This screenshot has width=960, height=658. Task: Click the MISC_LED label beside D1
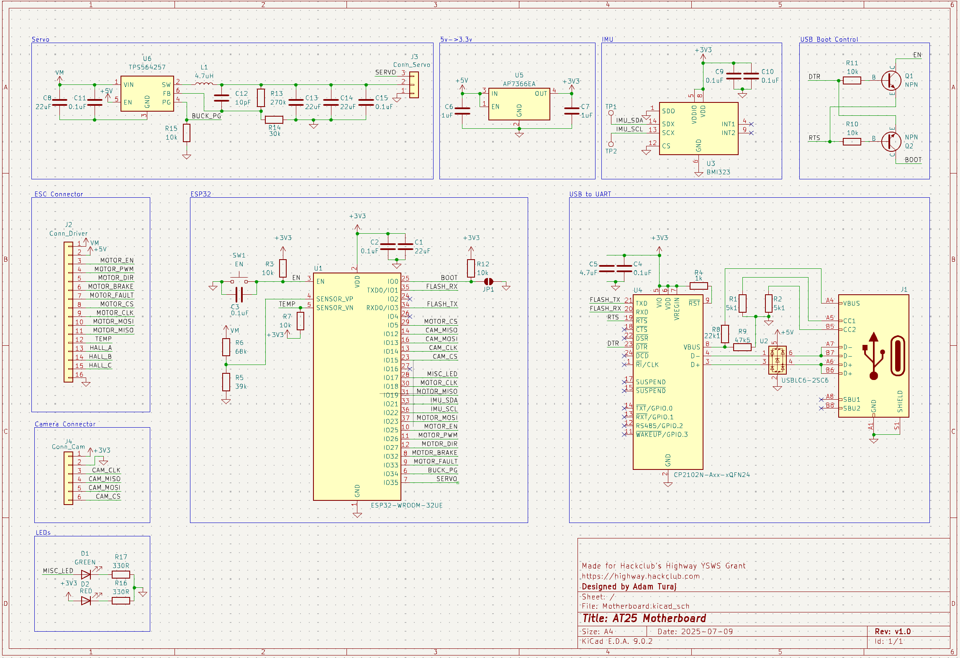point(58,571)
